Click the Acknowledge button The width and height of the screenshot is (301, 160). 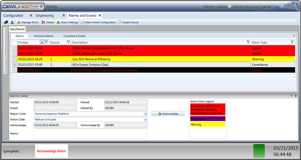click(x=168, y=114)
